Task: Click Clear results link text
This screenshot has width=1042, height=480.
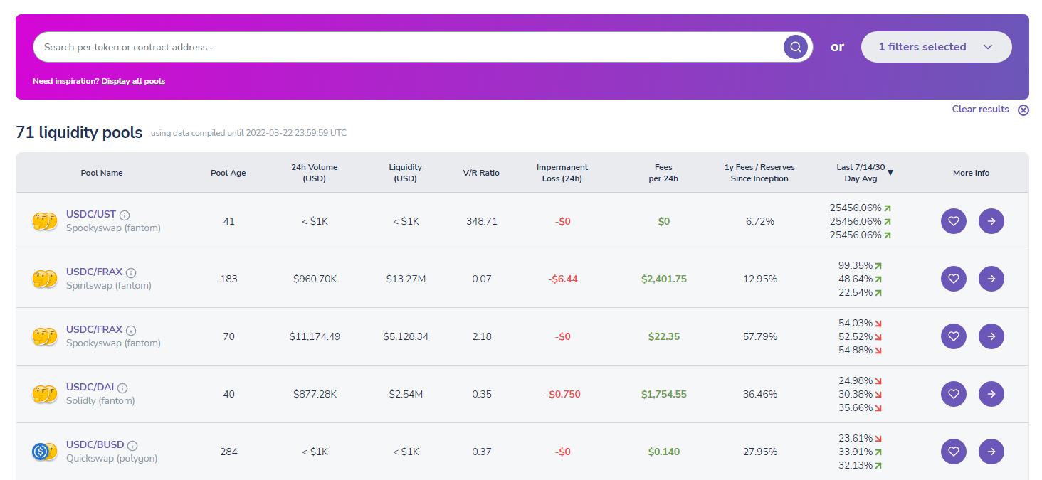Action: pyautogui.click(x=981, y=109)
